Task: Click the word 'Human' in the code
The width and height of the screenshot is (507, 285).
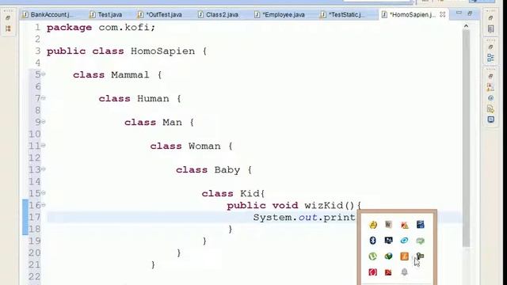Action: [x=153, y=98]
